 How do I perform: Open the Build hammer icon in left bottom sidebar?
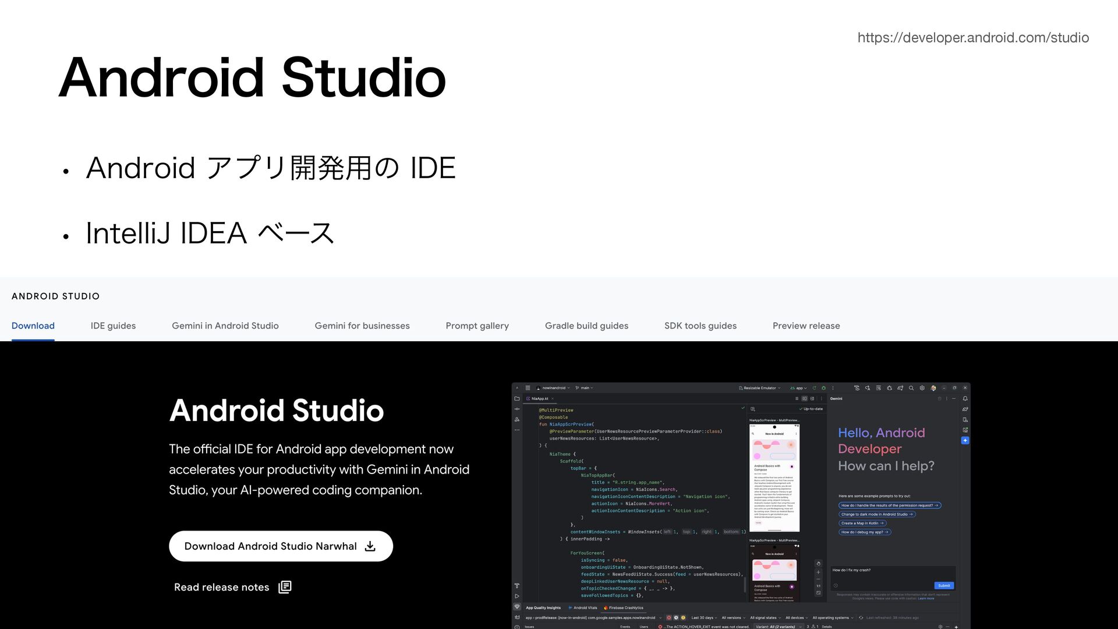[516, 586]
